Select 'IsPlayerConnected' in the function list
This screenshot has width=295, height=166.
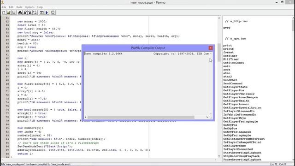pos(238,149)
